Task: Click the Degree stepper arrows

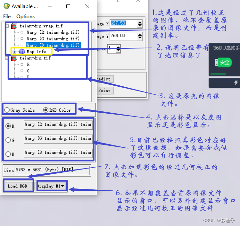Action: pyautogui.click(x=118, y=49)
